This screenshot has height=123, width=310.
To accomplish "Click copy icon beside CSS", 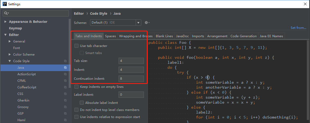I will coord(65,94).
